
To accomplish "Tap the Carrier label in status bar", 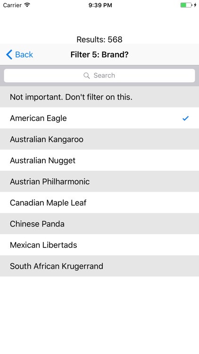I will pyautogui.click(x=12, y=5).
